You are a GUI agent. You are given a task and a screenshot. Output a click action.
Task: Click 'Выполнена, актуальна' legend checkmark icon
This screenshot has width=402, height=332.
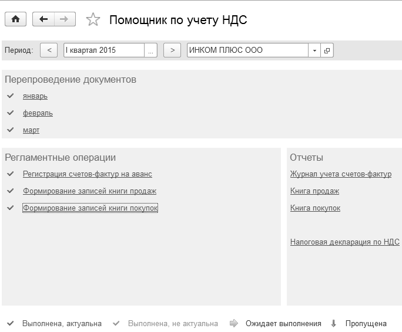[x=10, y=323]
